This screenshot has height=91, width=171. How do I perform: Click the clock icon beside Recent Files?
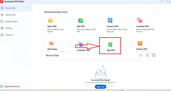[x=2, y=8]
